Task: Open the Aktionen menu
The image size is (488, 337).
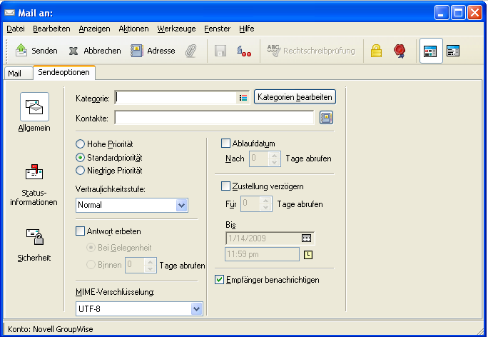Action: [133, 29]
